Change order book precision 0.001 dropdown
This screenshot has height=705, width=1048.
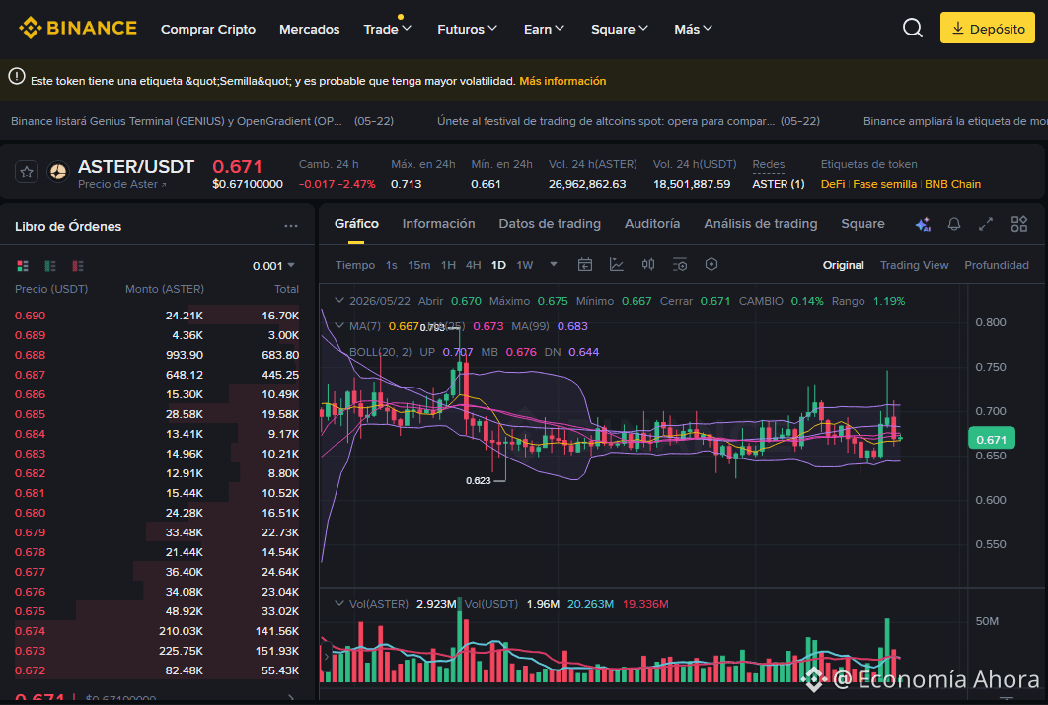273,266
